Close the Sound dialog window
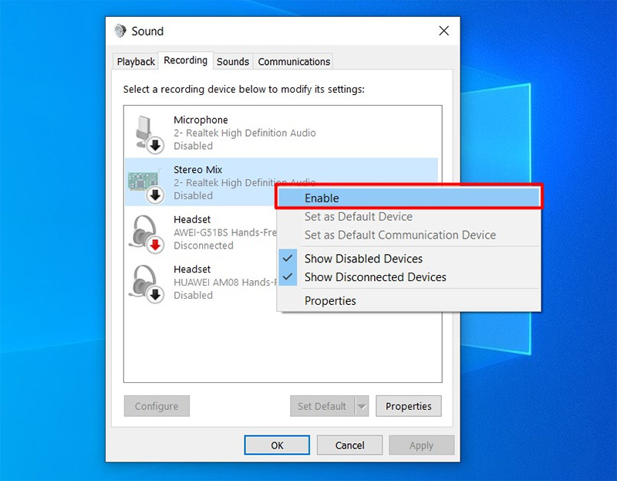Screen dimensions: 617x481 tap(443, 31)
